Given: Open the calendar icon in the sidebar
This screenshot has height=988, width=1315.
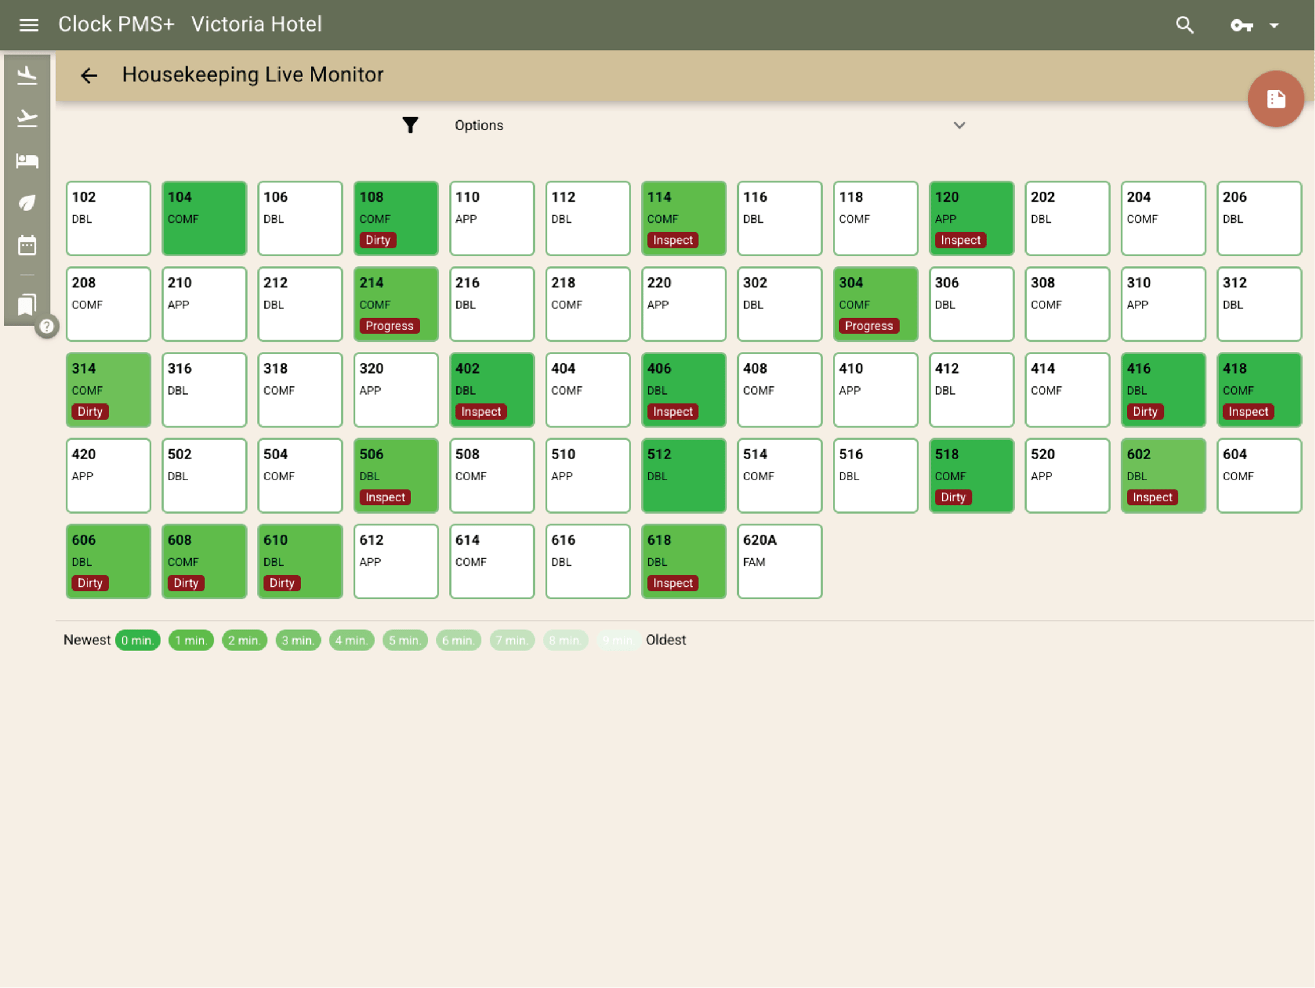Looking at the screenshot, I should coord(26,244).
